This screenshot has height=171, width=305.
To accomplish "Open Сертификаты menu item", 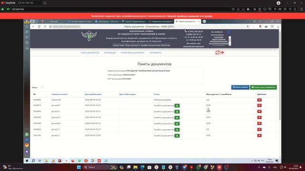I will (155, 53).
